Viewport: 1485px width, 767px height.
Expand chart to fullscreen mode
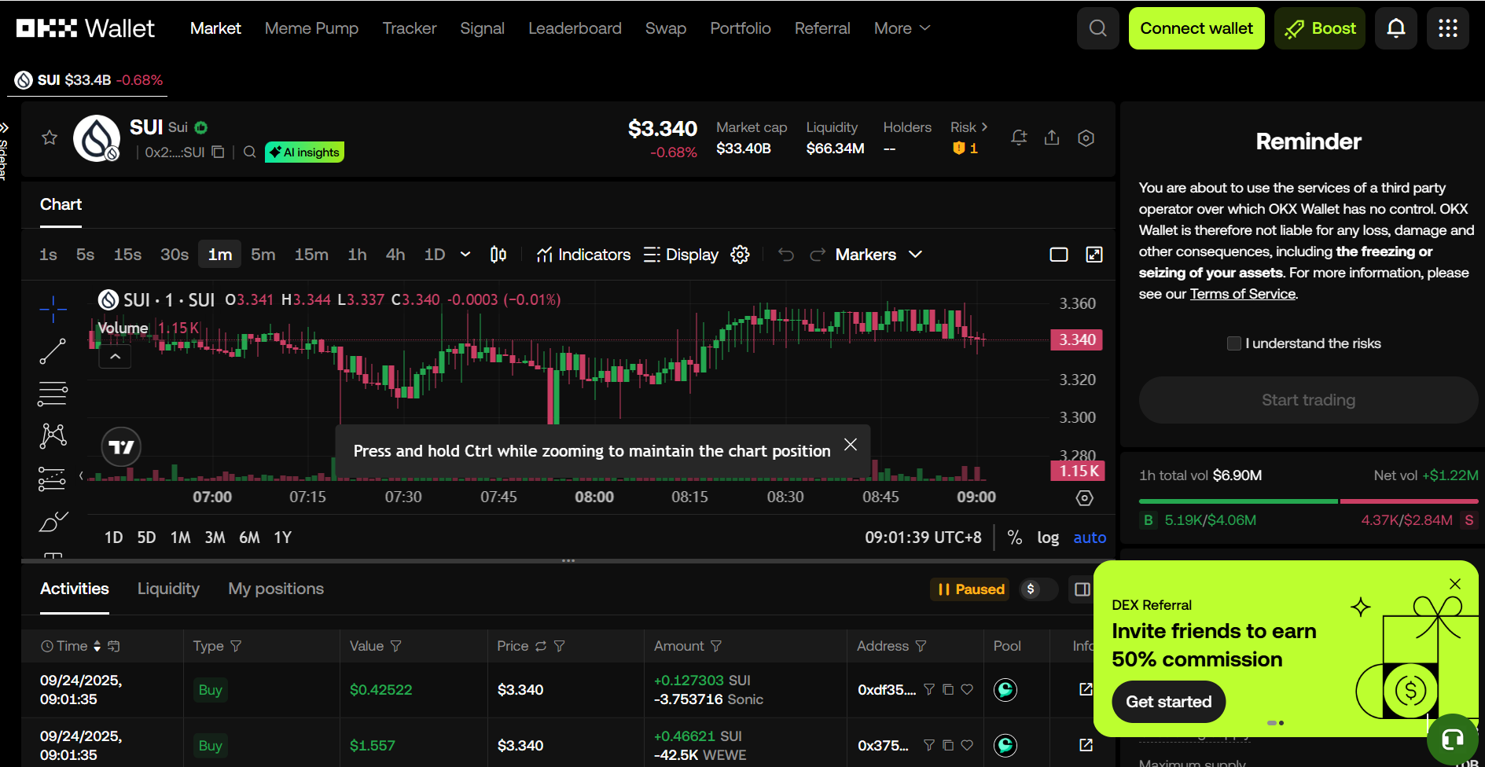coord(1094,254)
